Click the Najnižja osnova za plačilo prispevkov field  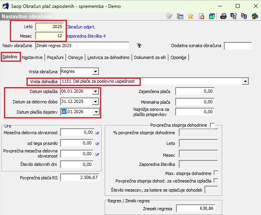click(x=195, y=112)
